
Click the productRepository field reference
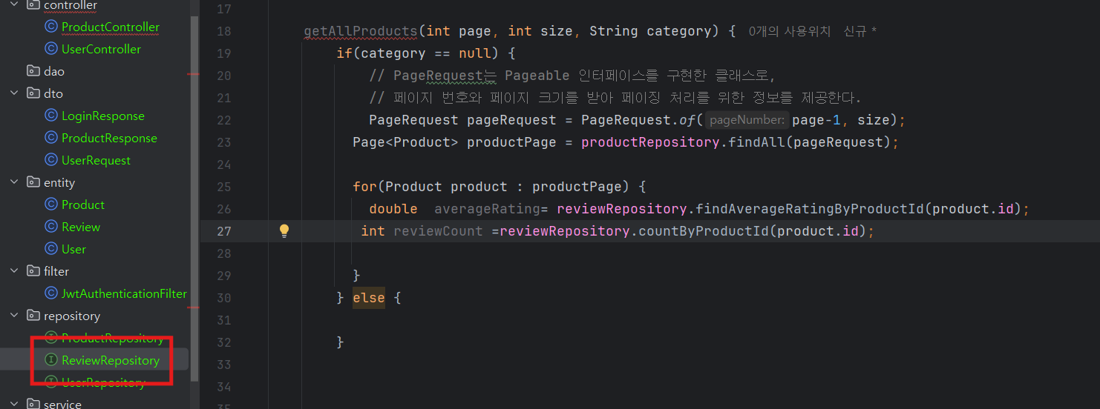click(x=650, y=142)
